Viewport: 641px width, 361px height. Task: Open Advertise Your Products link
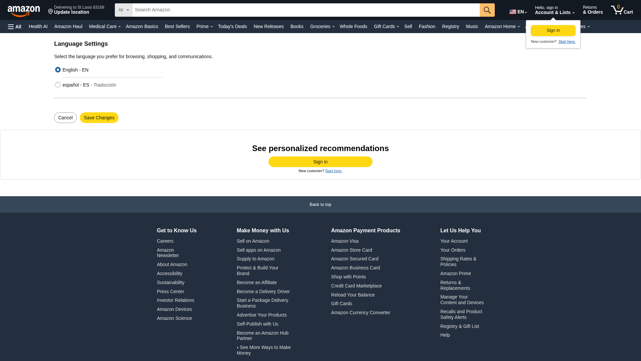(262, 315)
